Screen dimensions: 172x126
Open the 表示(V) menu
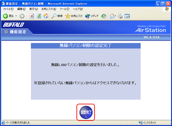coord(34,9)
